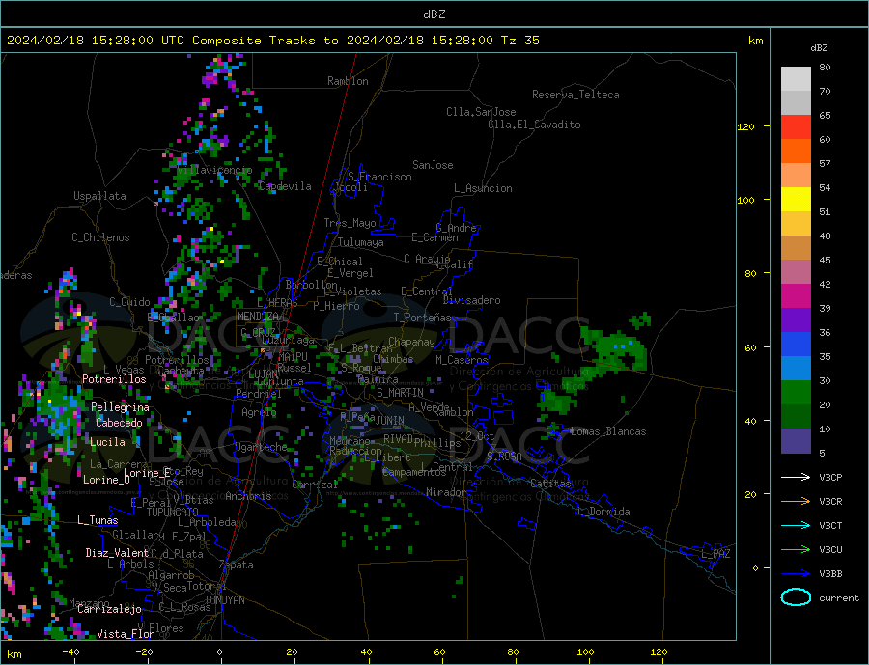The width and height of the screenshot is (869, 665).
Task: Click the Tulumaya label
Action: (x=361, y=242)
